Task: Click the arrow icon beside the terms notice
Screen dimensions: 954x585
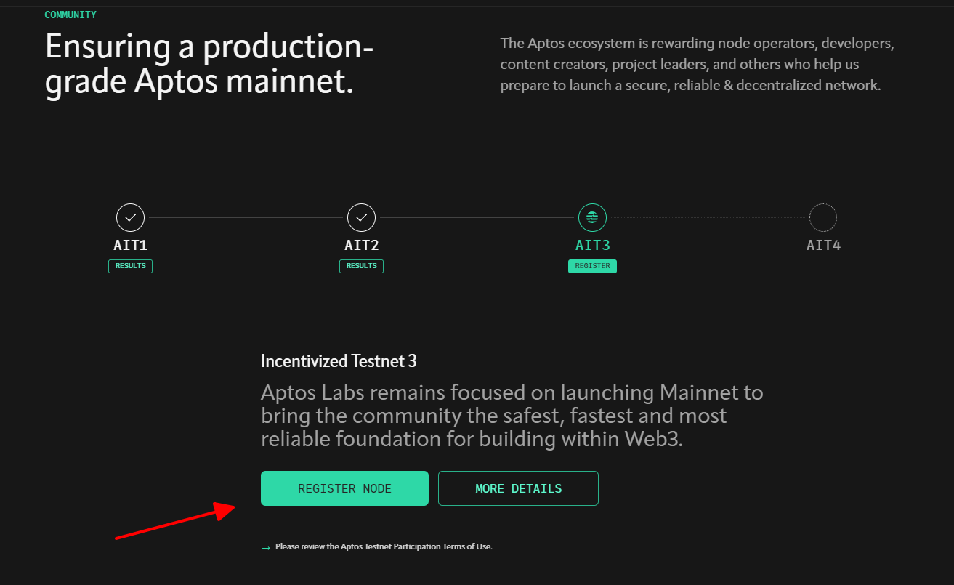Action: [266, 547]
